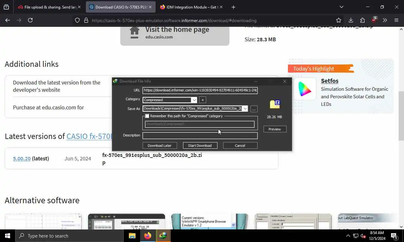Open the WinWAP Smartphone Browser Emulator thumbnail

click(210, 222)
